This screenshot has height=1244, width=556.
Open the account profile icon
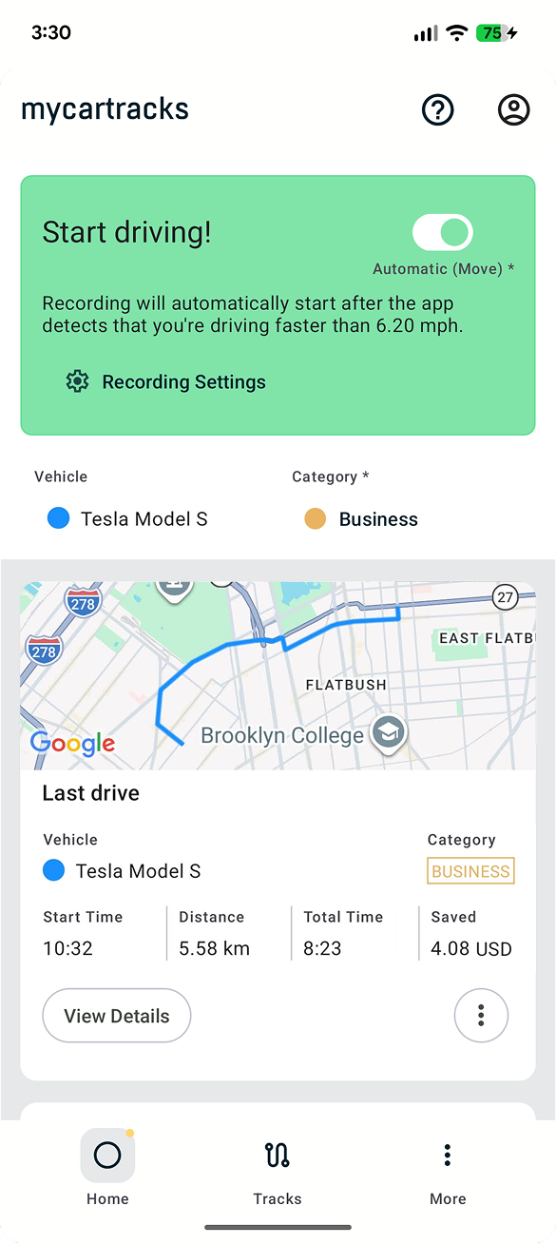click(x=513, y=109)
